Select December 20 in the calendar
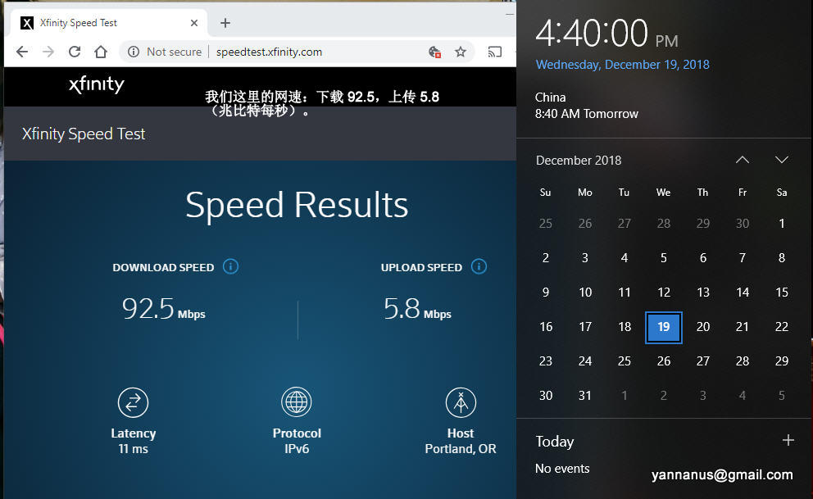This screenshot has width=813, height=499. pos(703,327)
